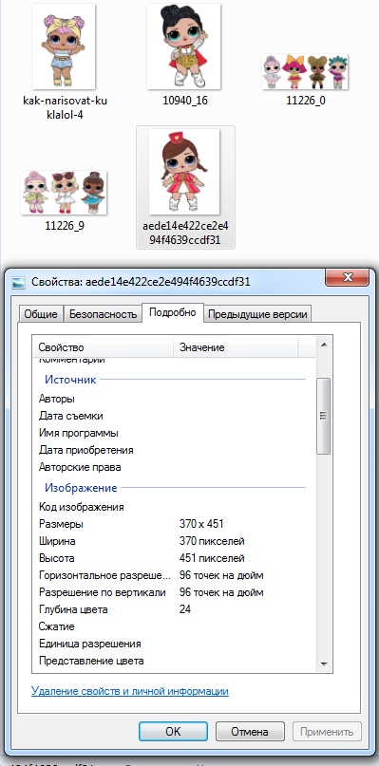The image size is (379, 766).
Task: Select the Код изображения property row
Action: [174, 507]
